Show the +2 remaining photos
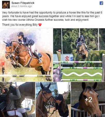 pos(88,100)
